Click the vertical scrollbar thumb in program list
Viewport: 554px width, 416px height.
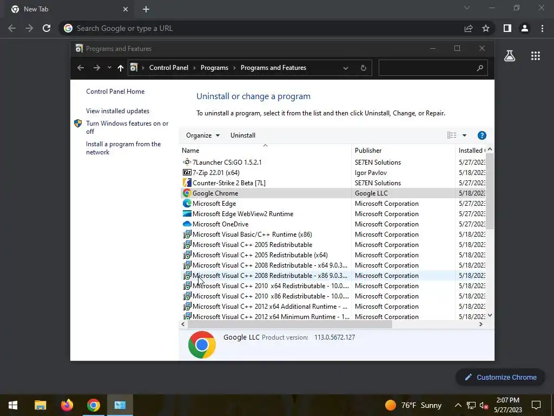tap(490, 191)
